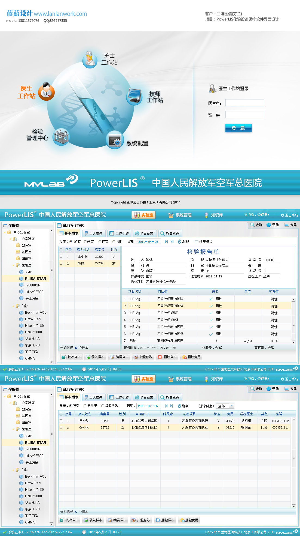Select the PSA 前列腺特异性抗原 result row
The image size is (300, 536).
[207, 341]
